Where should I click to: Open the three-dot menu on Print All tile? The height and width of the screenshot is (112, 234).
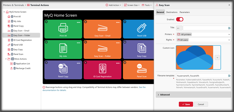tap(78, 23)
